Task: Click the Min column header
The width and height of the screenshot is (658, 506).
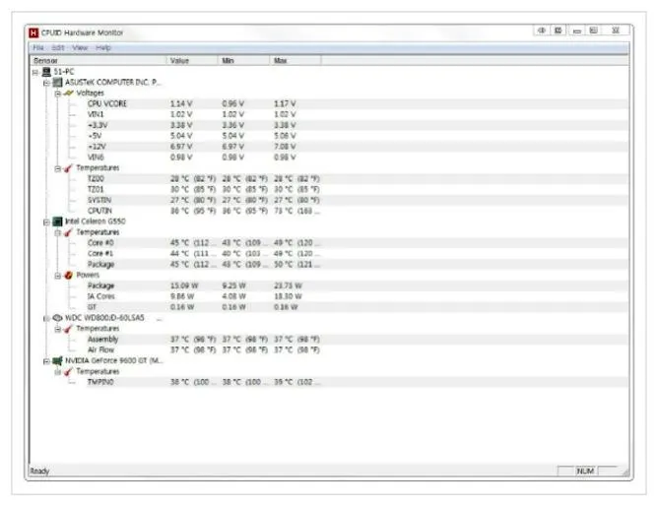Action: tap(244, 61)
